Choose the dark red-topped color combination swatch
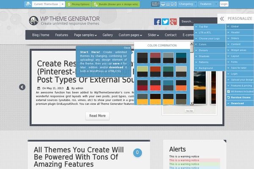This screenshot has height=169, width=254. pos(155,58)
